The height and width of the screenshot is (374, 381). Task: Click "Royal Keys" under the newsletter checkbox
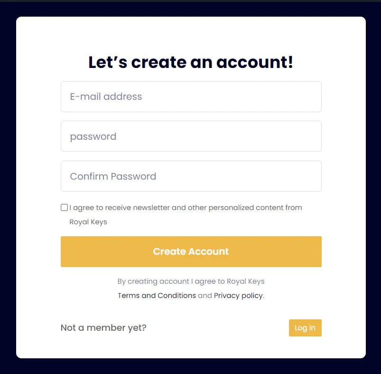click(x=88, y=222)
